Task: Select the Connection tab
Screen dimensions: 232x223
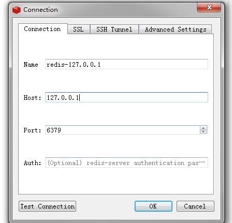Action: [x=42, y=29]
